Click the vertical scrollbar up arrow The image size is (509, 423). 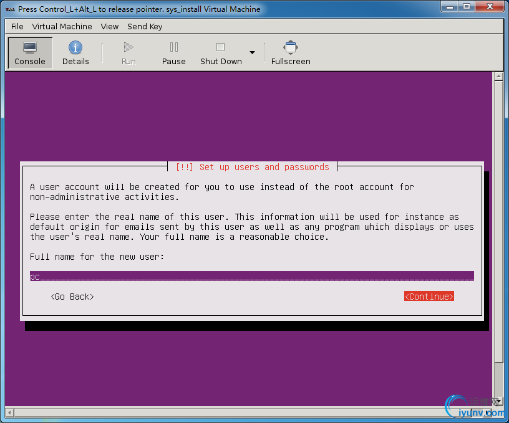[498, 76]
